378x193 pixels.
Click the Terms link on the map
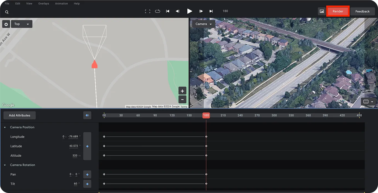184,107
